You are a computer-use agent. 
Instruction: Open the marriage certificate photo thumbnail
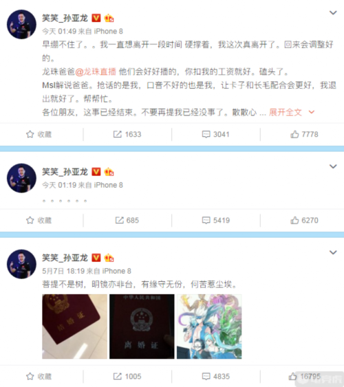point(74,327)
